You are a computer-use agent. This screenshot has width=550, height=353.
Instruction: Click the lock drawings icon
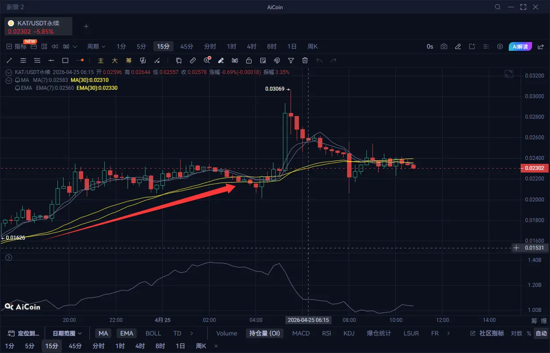point(249,60)
